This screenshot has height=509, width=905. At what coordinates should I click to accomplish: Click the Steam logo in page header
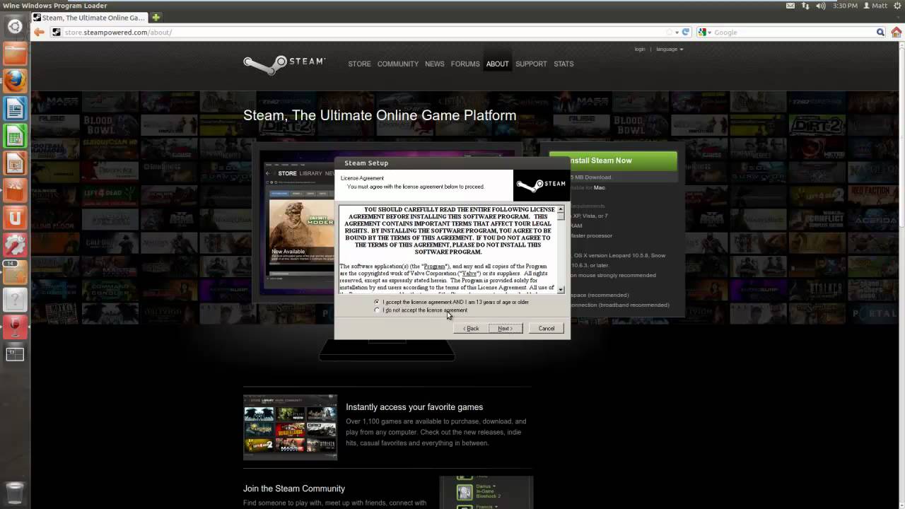(x=284, y=64)
